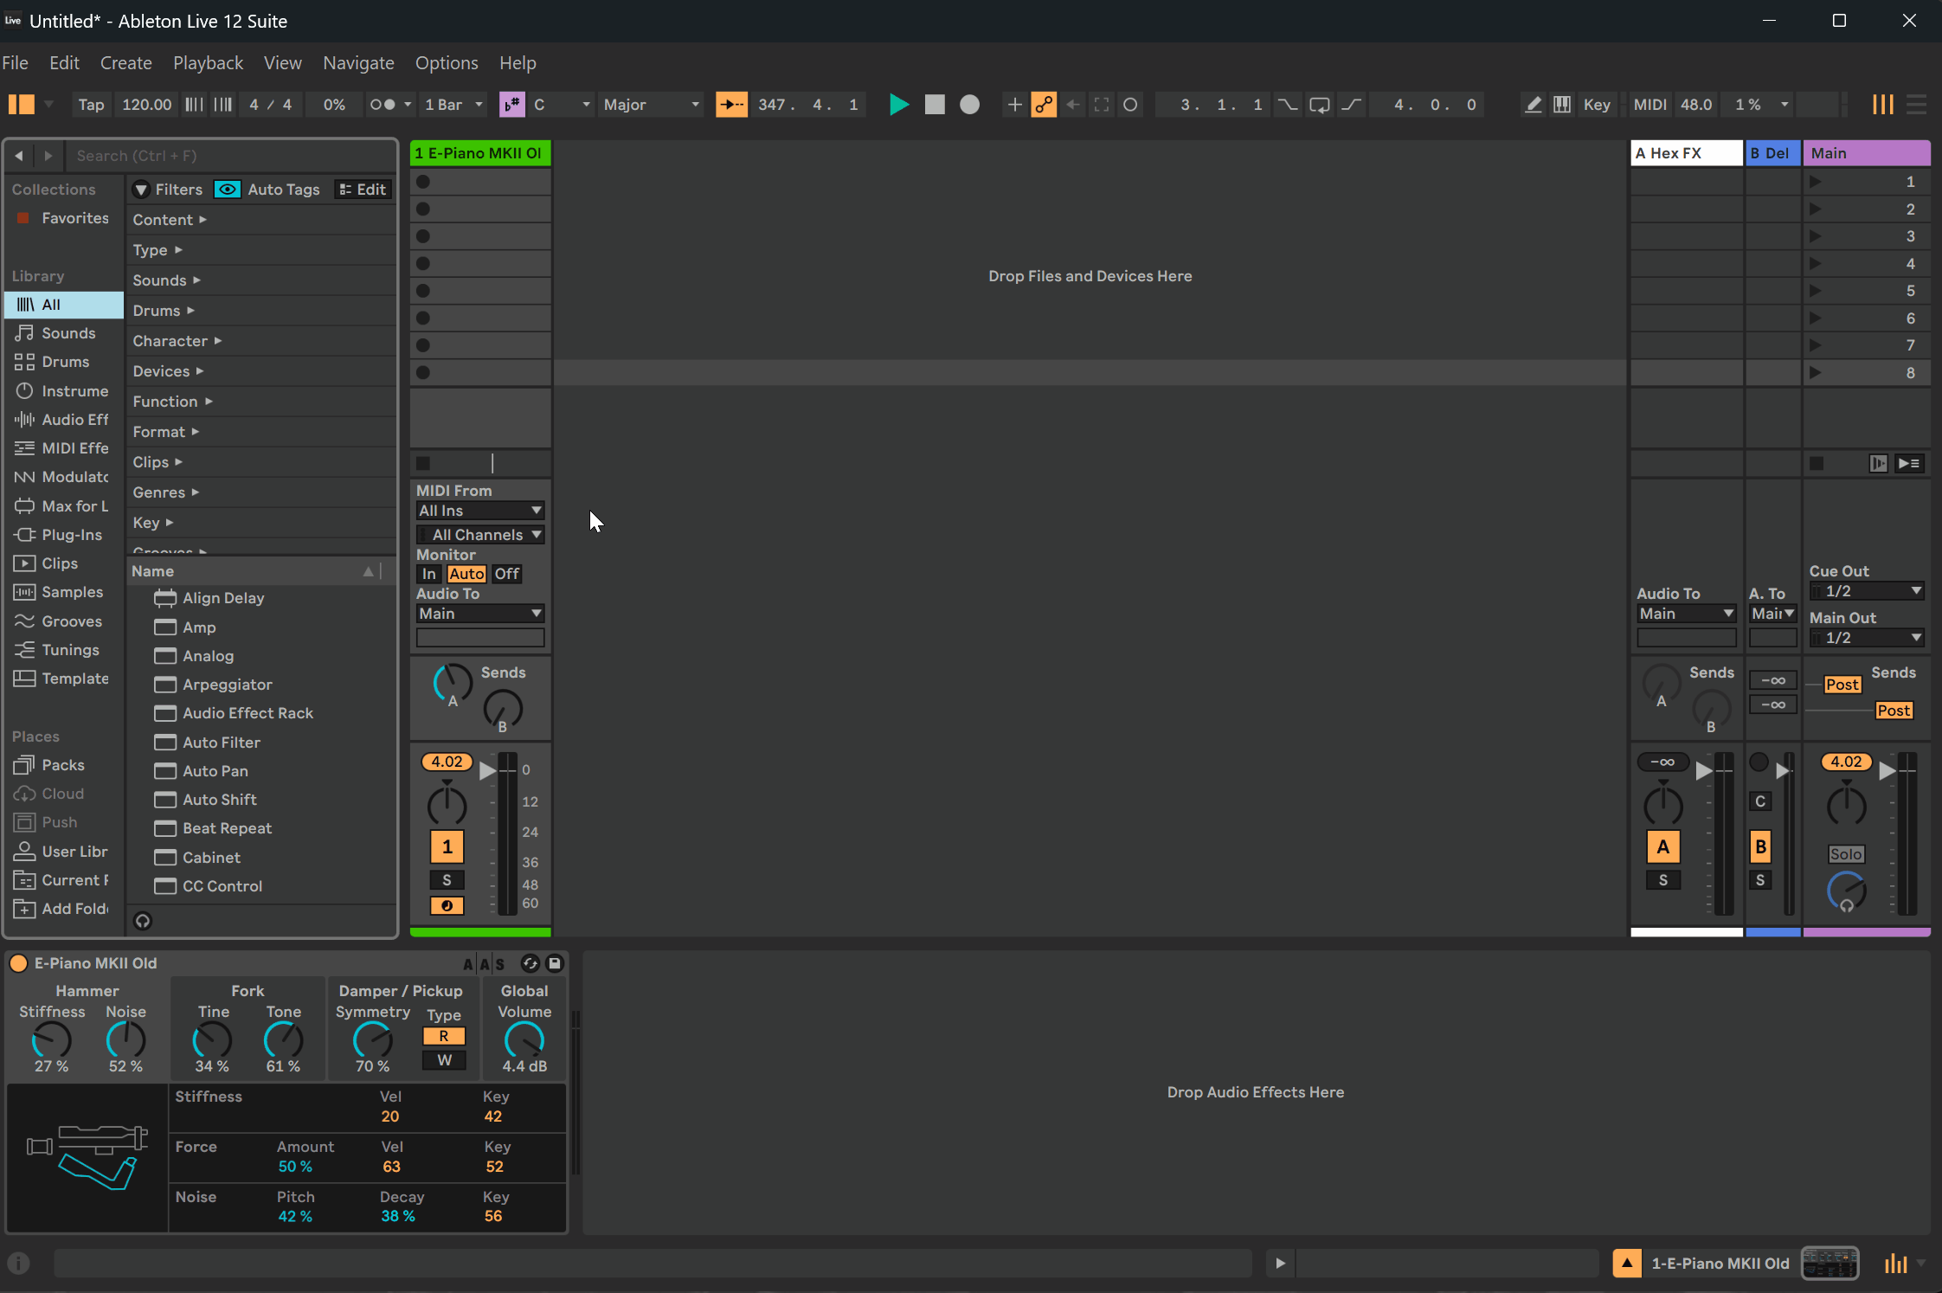Screen dimensions: 1942x1293
Task: Click the Arrangement Record button
Action: coord(970,105)
